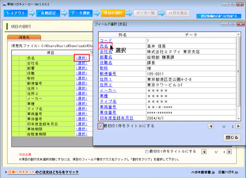Click scroll-down arrow of field list
246x178 pixels.
[239, 119]
